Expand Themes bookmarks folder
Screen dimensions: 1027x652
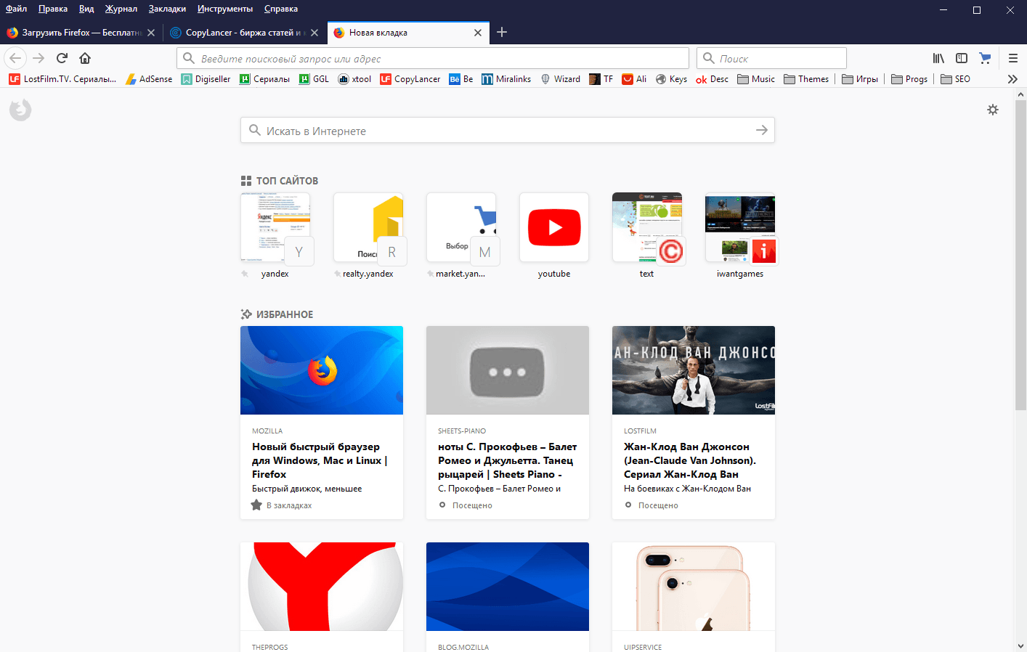click(806, 79)
